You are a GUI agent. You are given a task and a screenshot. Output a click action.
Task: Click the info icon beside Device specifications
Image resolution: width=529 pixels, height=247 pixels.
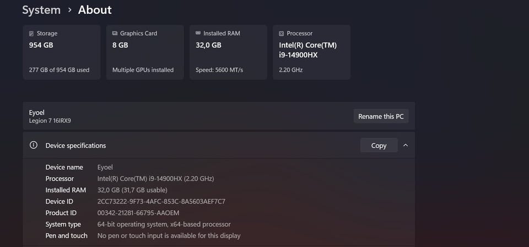click(x=34, y=146)
